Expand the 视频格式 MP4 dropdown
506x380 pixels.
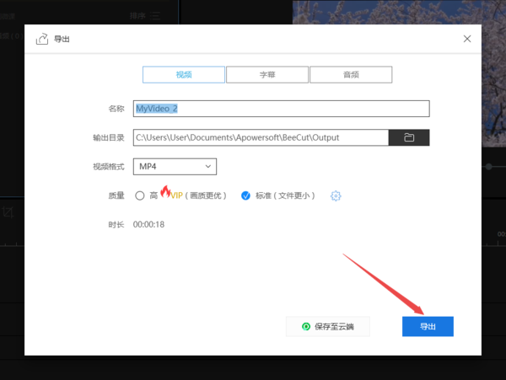pos(175,167)
